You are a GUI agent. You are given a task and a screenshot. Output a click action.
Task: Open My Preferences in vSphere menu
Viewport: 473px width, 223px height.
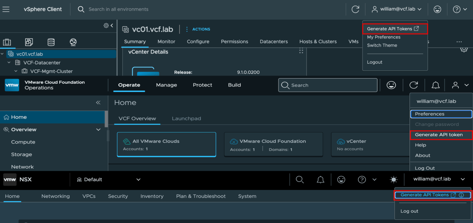tap(384, 37)
